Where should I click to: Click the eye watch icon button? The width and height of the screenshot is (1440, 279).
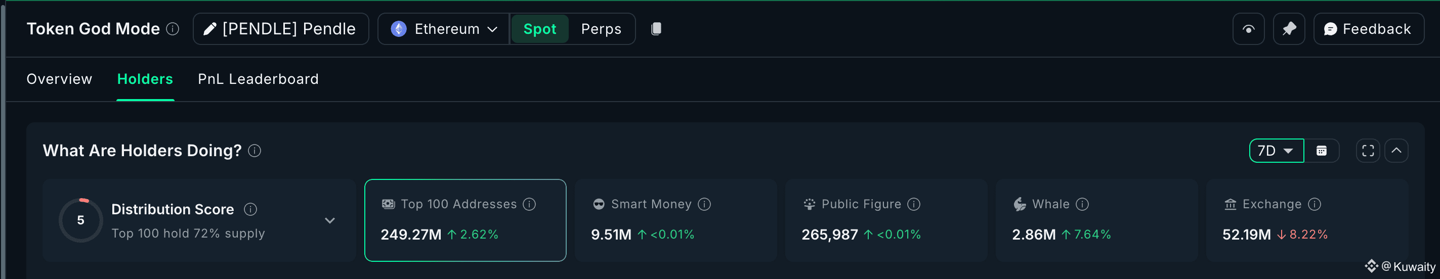click(x=1248, y=29)
